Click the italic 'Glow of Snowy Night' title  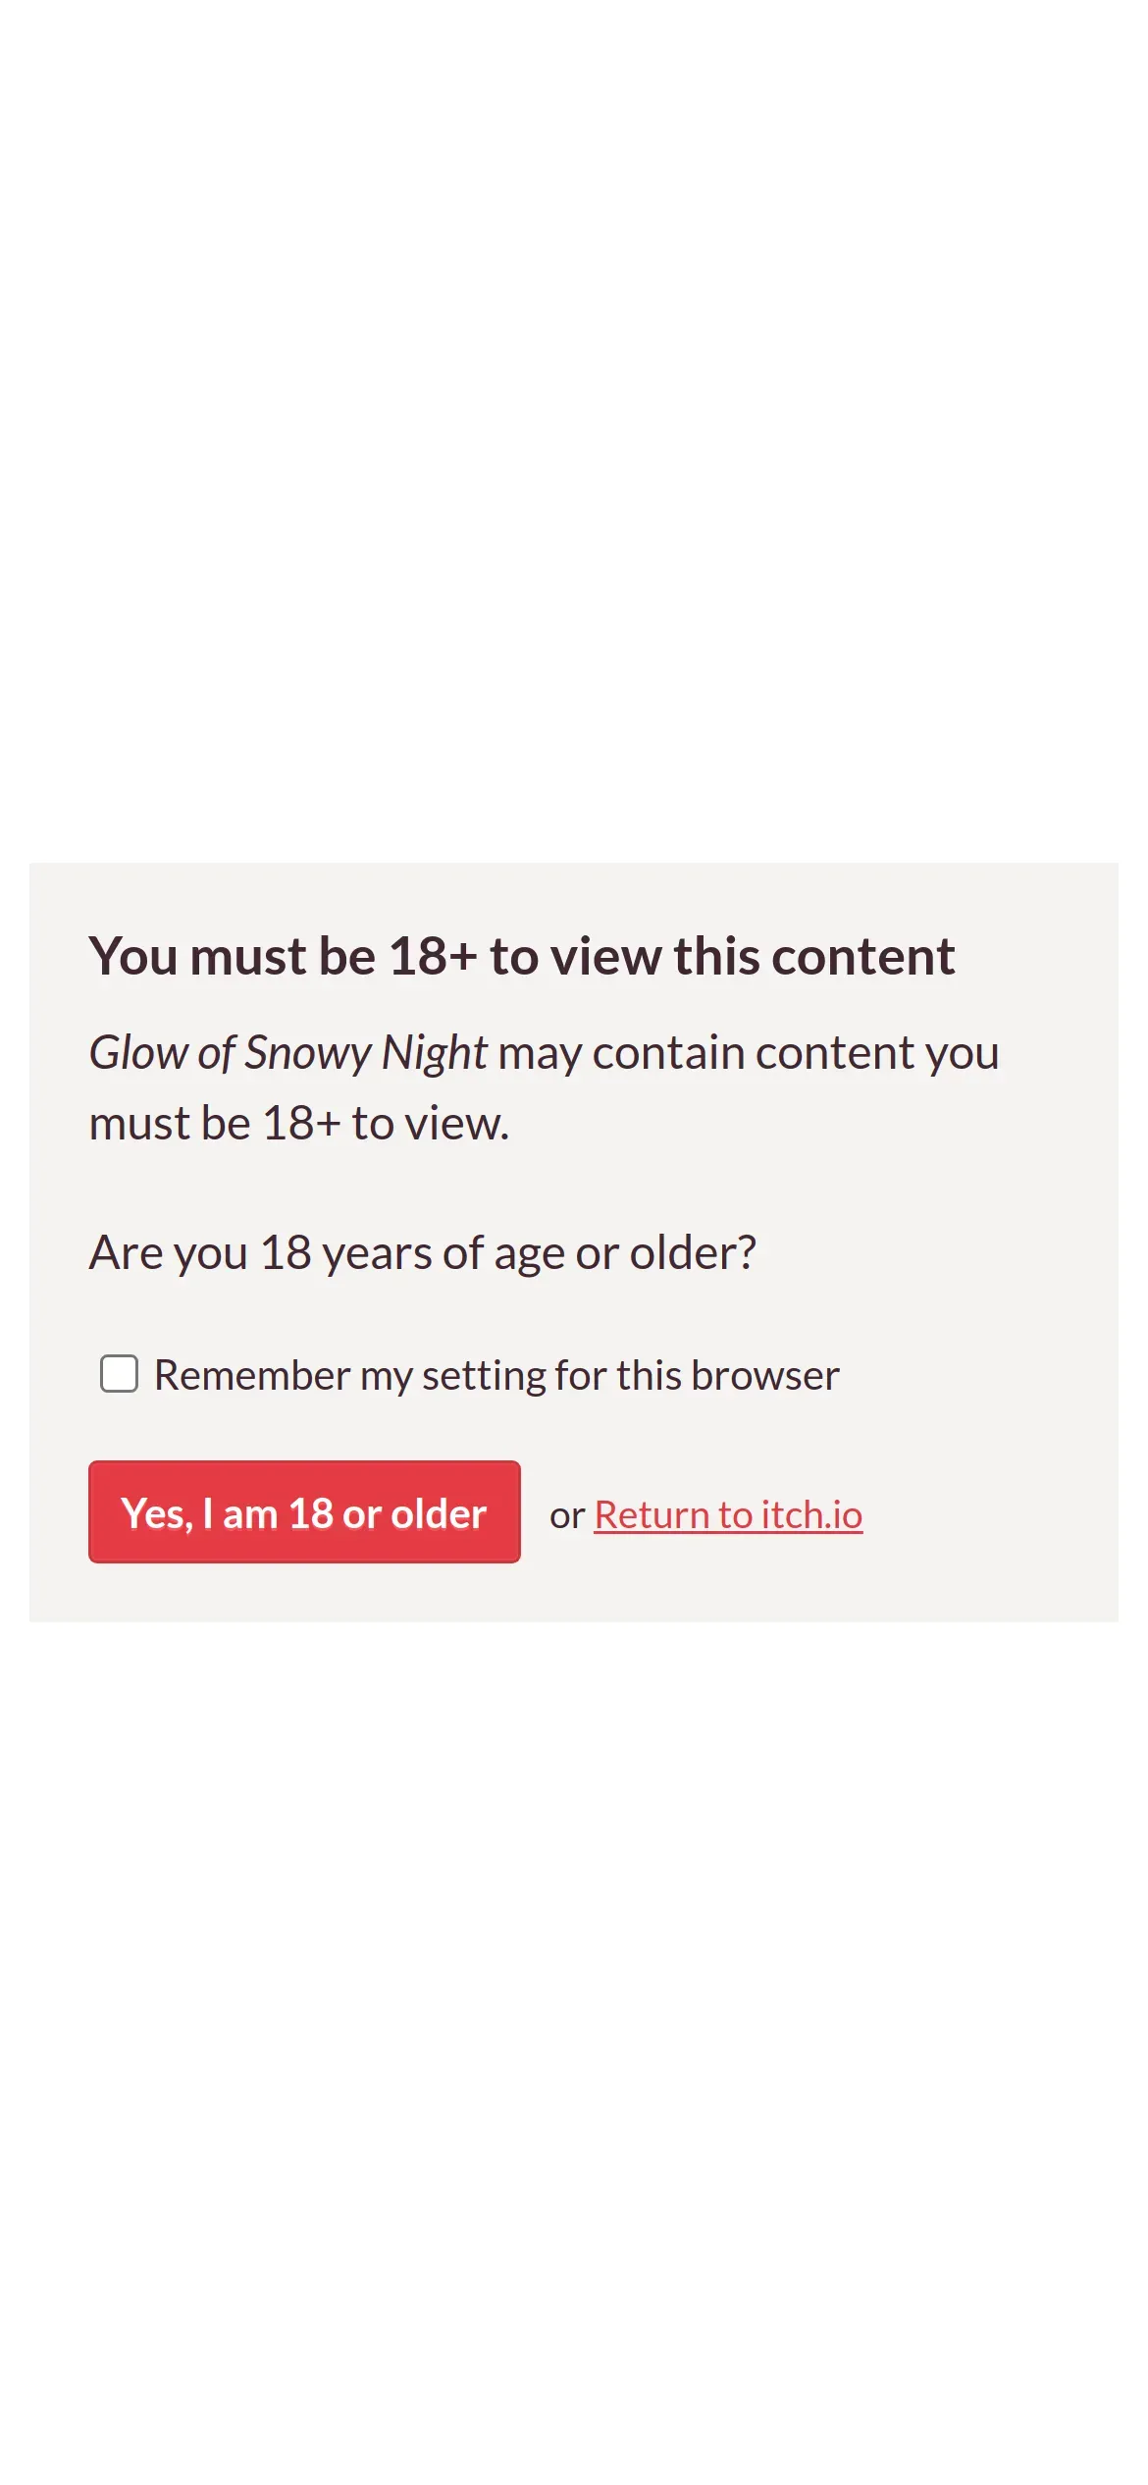click(x=287, y=1053)
